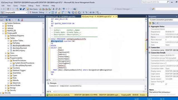Screen dimensions: 178x100
Task: Expand the System Databases node
Action: coord(3,23)
